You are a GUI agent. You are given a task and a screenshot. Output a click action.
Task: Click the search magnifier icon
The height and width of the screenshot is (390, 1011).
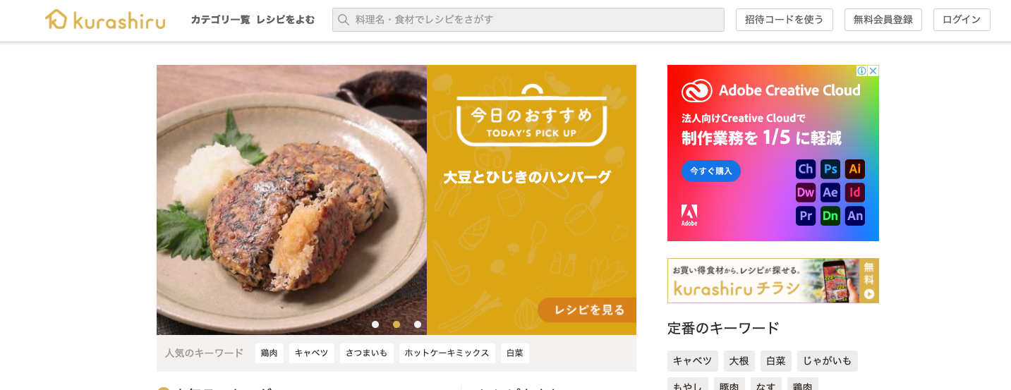344,20
